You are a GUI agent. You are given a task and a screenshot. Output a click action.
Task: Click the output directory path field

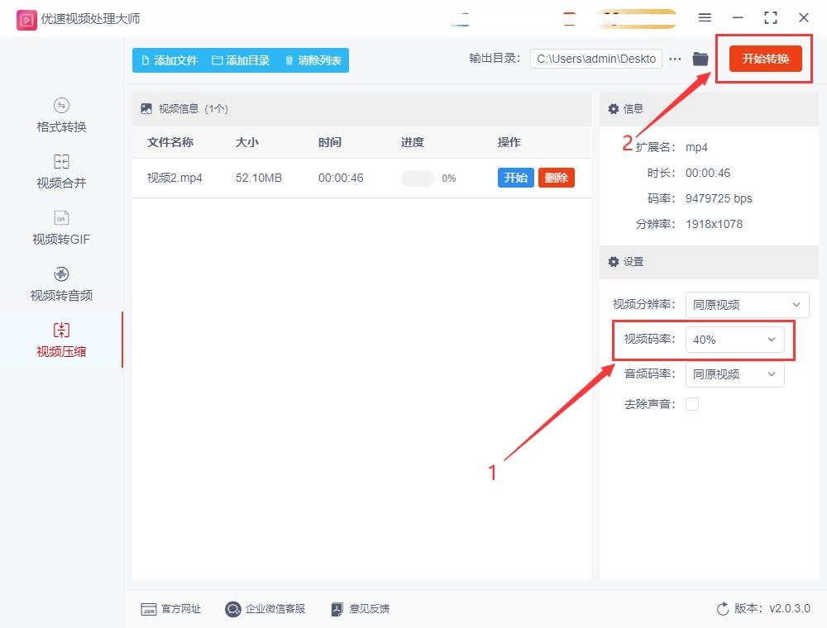pos(595,59)
